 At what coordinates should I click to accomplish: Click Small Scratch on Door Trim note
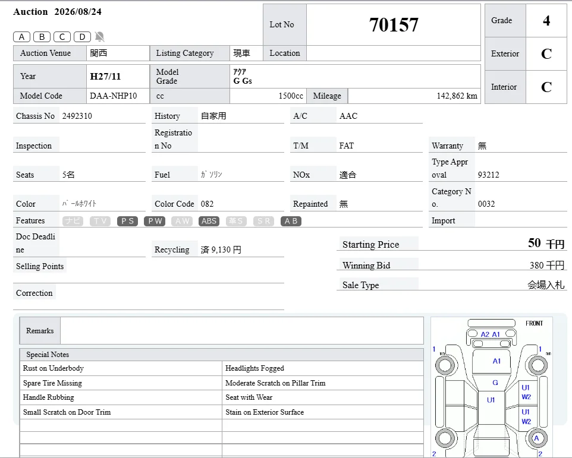coord(67,412)
